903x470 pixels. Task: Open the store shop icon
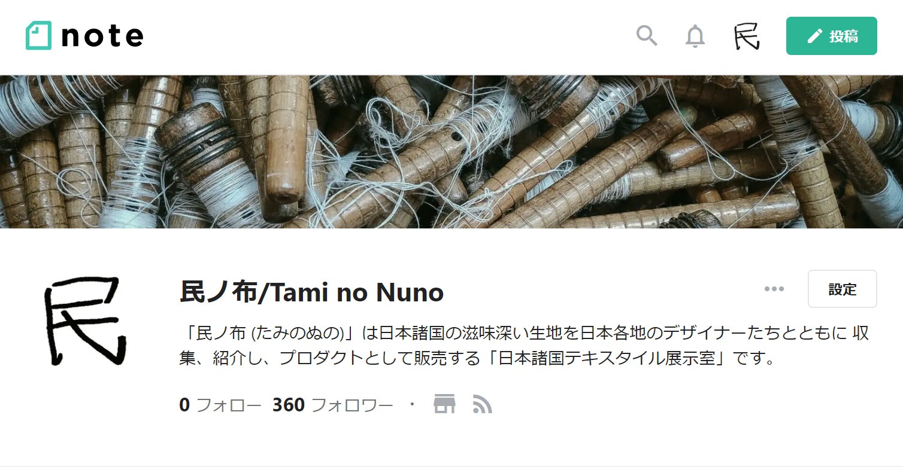click(x=444, y=404)
